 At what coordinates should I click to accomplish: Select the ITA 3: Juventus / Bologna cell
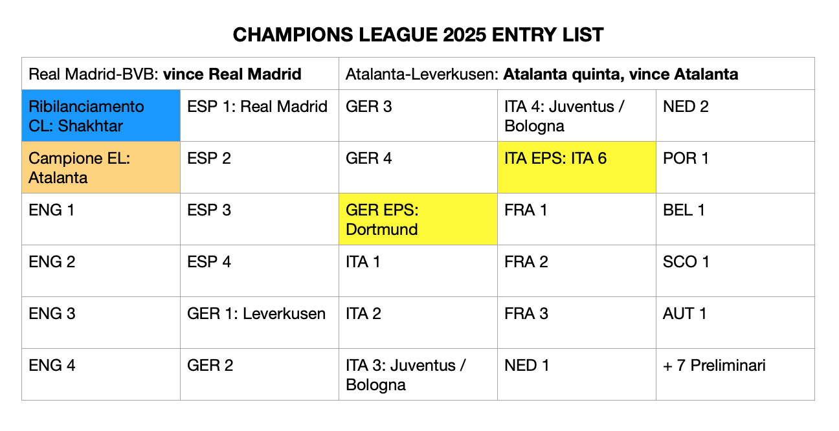click(x=418, y=375)
